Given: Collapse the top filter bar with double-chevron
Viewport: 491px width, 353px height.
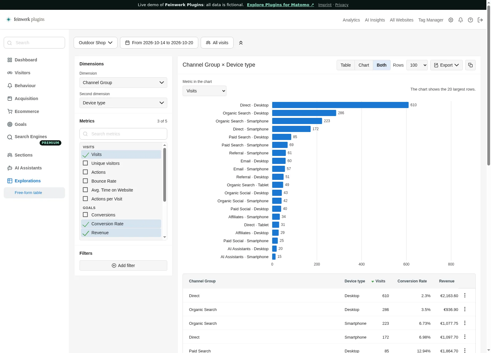Looking at the screenshot, I should pos(241,43).
